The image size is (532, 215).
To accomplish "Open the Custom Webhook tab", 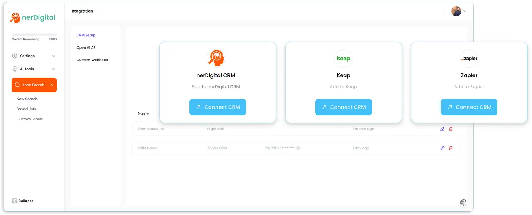I will [92, 60].
